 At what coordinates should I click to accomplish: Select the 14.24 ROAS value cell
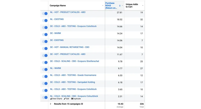tap(120, 33)
